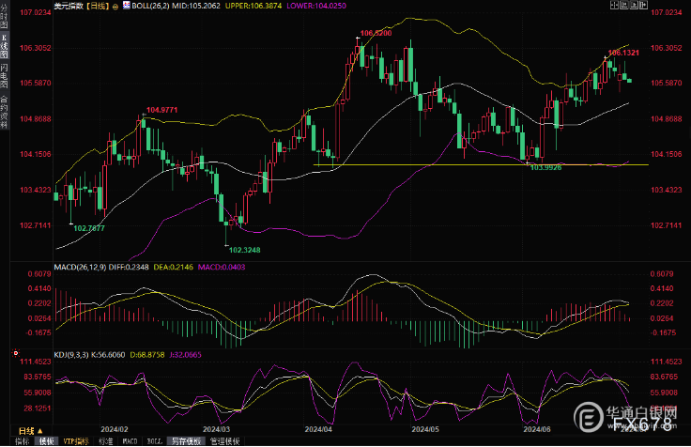Click the 103.9926 low price marker on chart
The width and height of the screenshot is (691, 447).
pos(546,167)
